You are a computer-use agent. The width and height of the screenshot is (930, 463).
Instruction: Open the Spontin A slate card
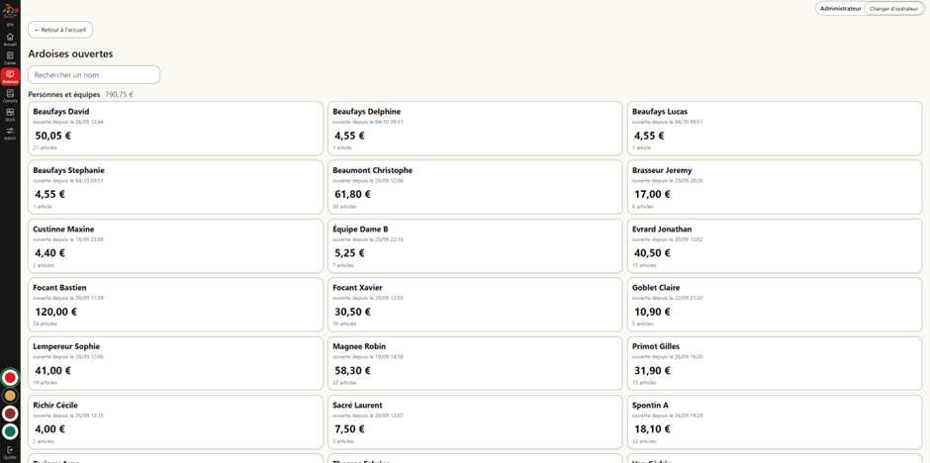775,422
